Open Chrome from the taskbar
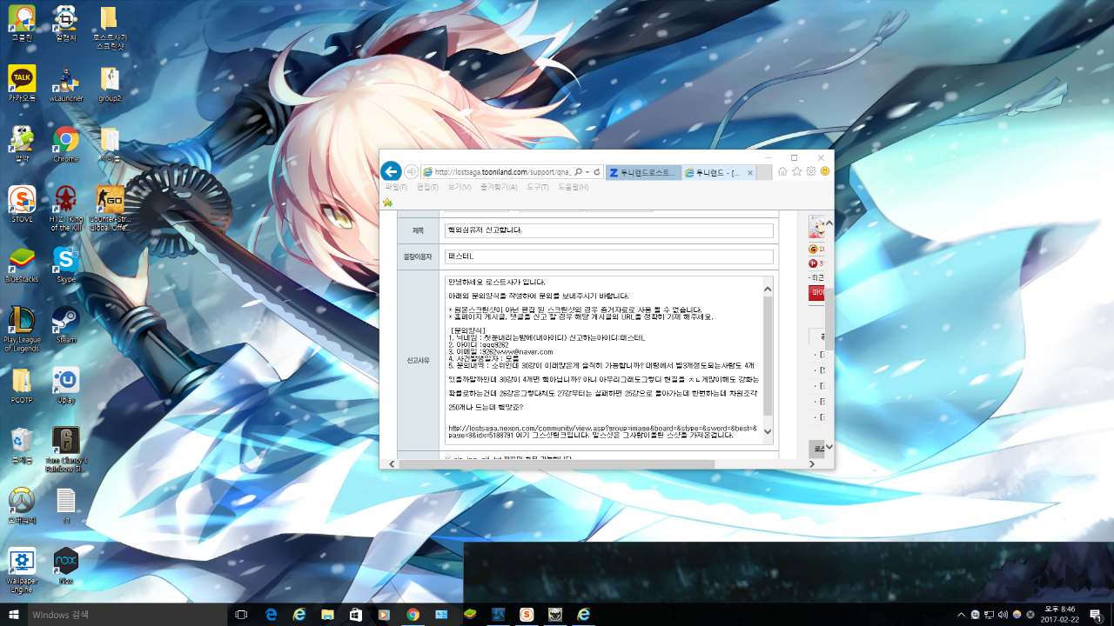Image resolution: width=1114 pixels, height=626 pixels. click(x=413, y=615)
